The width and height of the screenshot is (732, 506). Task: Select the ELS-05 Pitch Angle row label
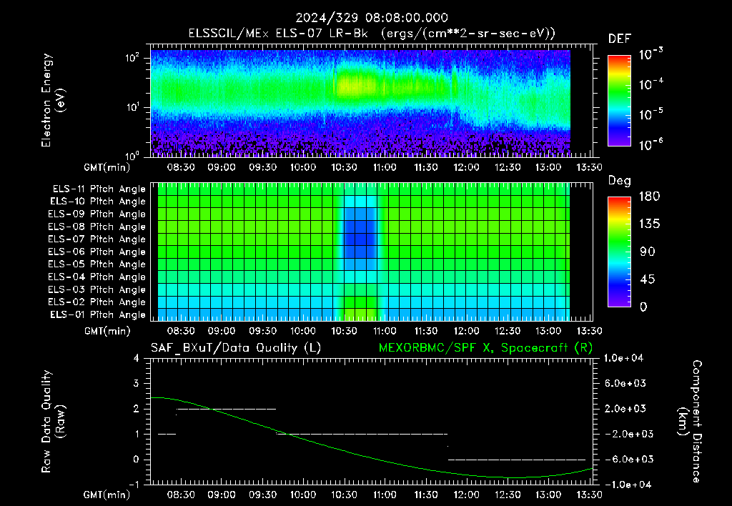tap(97, 264)
